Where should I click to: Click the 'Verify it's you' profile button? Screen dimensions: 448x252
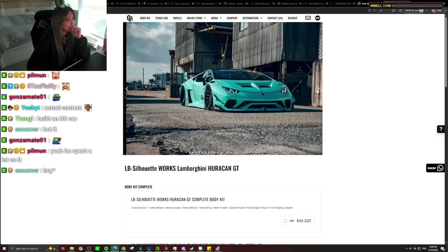[x=414, y=10]
